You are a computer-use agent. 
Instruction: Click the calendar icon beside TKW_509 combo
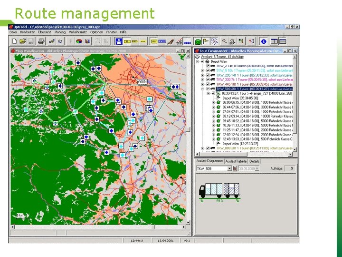235,168
